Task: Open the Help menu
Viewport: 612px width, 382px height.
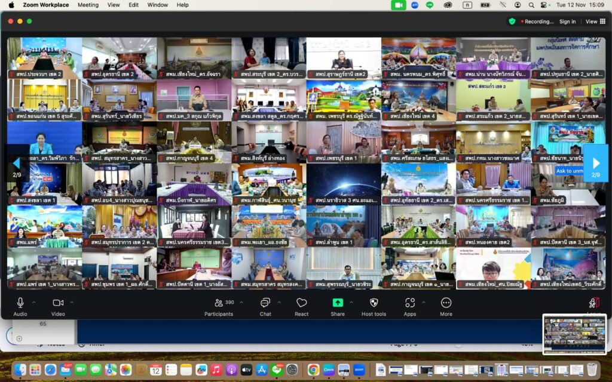Action: 183,5
